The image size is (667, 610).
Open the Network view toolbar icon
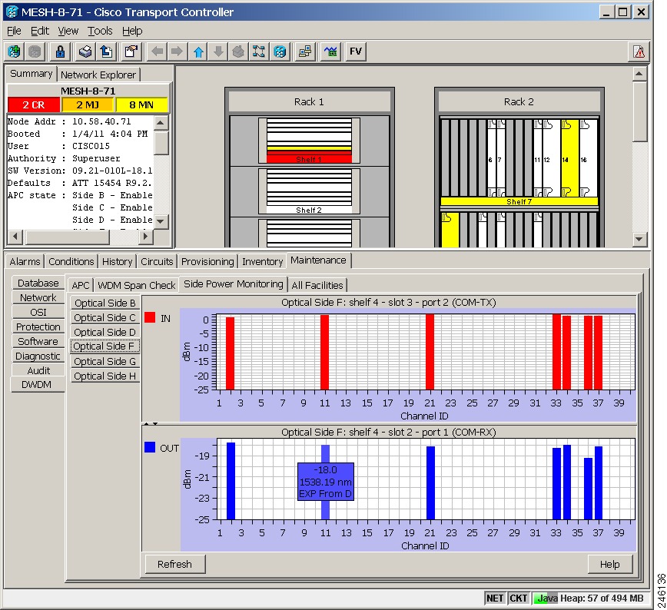pos(259,52)
